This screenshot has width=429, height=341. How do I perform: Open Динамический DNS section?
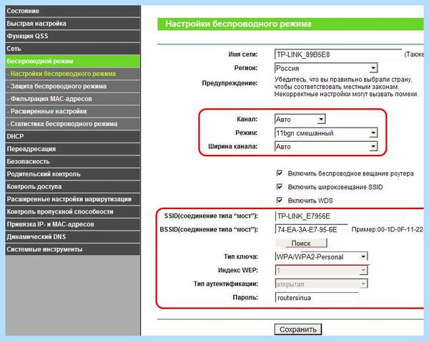pyautogui.click(x=72, y=237)
